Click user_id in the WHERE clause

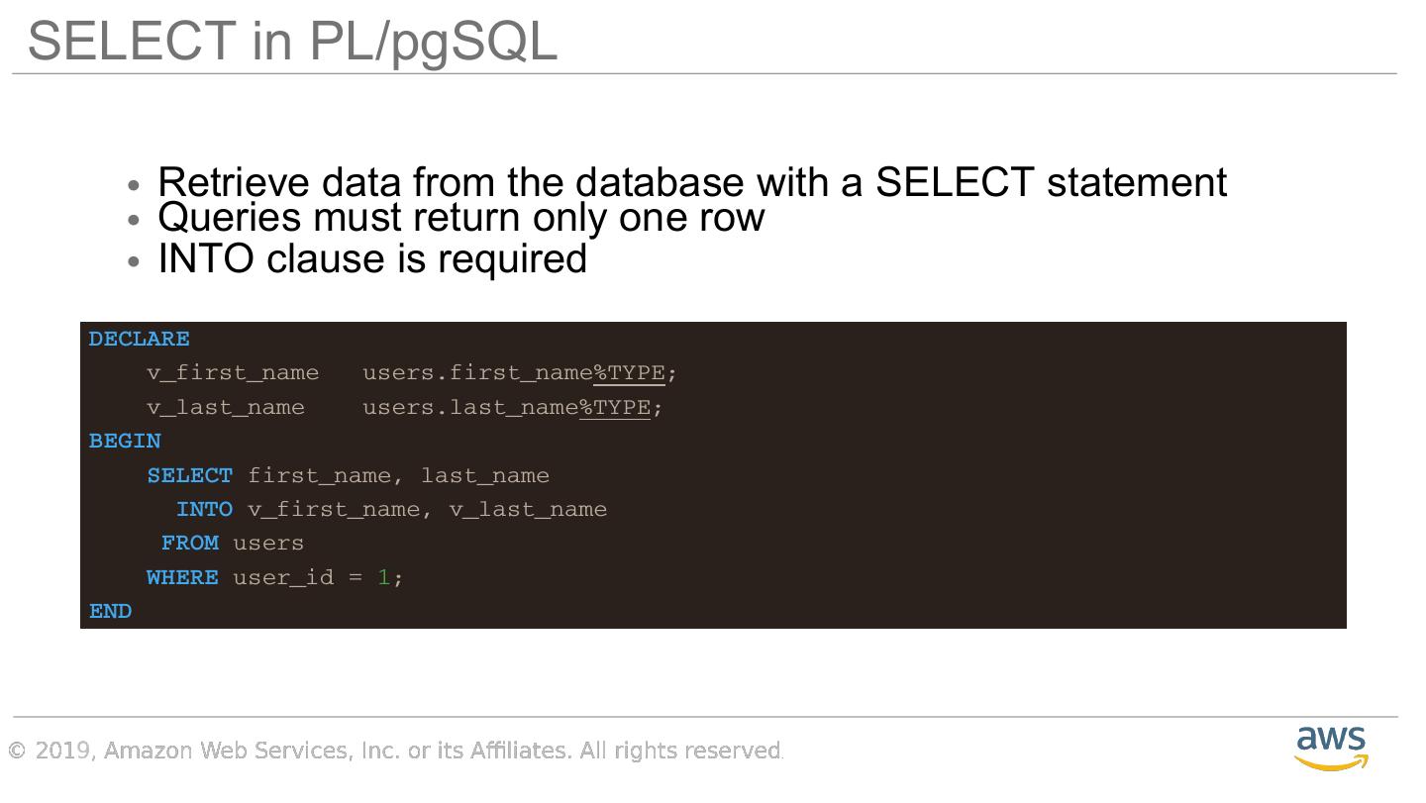point(283,577)
